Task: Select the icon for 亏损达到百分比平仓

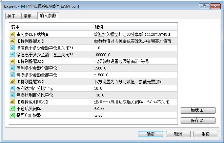Action: point(13,95)
